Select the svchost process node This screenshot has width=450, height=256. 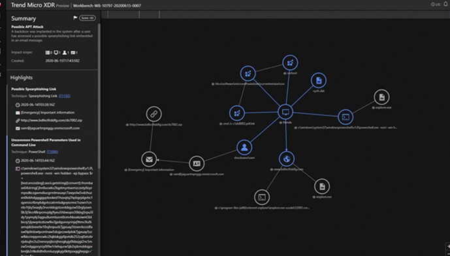coord(290,63)
